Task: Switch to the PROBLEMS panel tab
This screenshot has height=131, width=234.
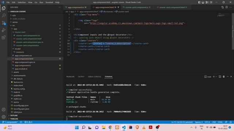Action: click(70, 77)
